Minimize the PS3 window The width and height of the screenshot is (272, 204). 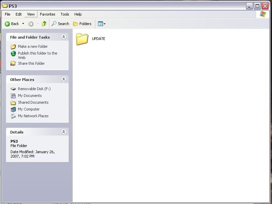[x=249, y=6]
